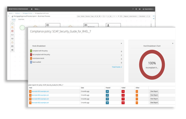Select the start event palette icon
The height and width of the screenshot is (119, 186).
coord(12,23)
